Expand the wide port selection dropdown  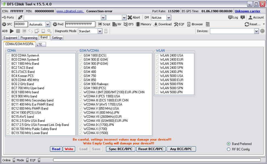click(x=103, y=18)
